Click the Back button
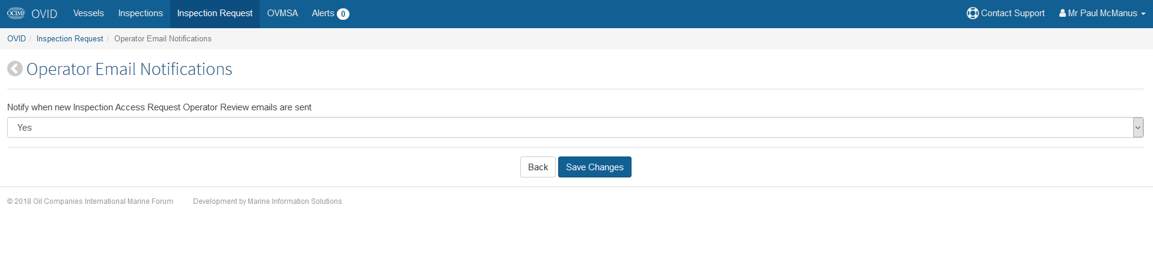Screen dimensions: 1153x256 [538, 167]
